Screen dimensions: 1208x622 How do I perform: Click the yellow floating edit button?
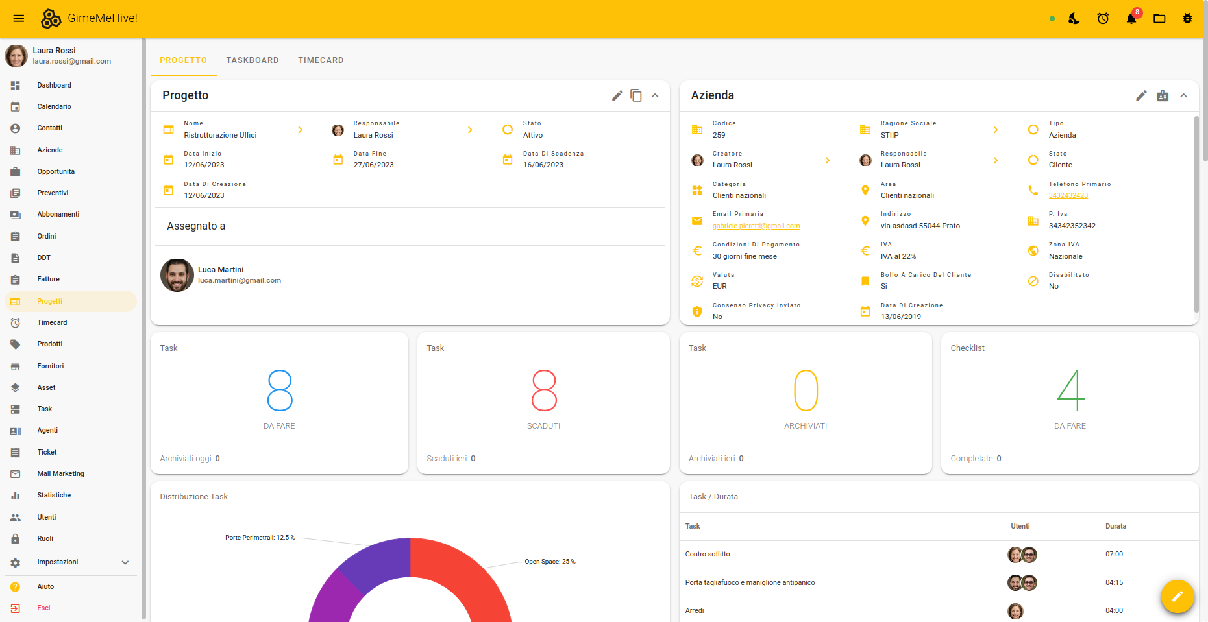[1177, 596]
